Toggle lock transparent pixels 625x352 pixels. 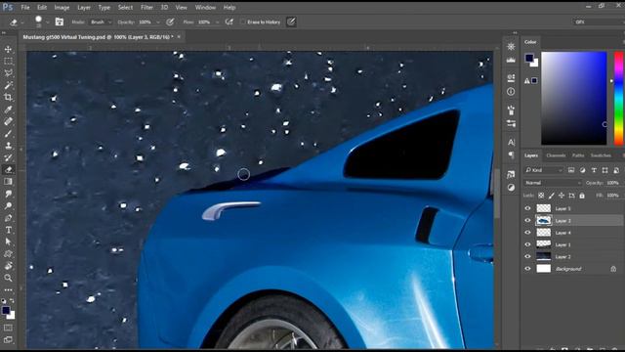[x=541, y=196]
